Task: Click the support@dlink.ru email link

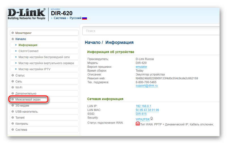Action: coord(147,86)
